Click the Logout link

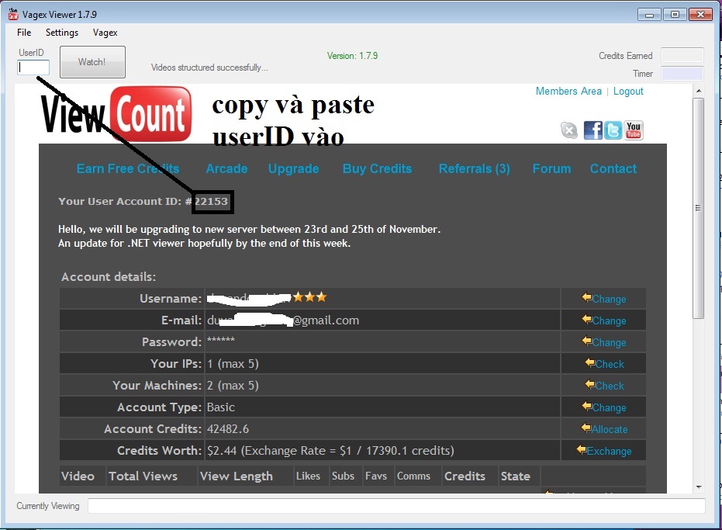click(628, 92)
